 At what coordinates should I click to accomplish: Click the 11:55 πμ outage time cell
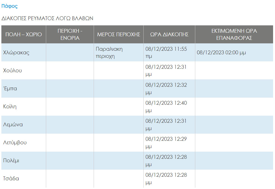[x=166, y=53]
